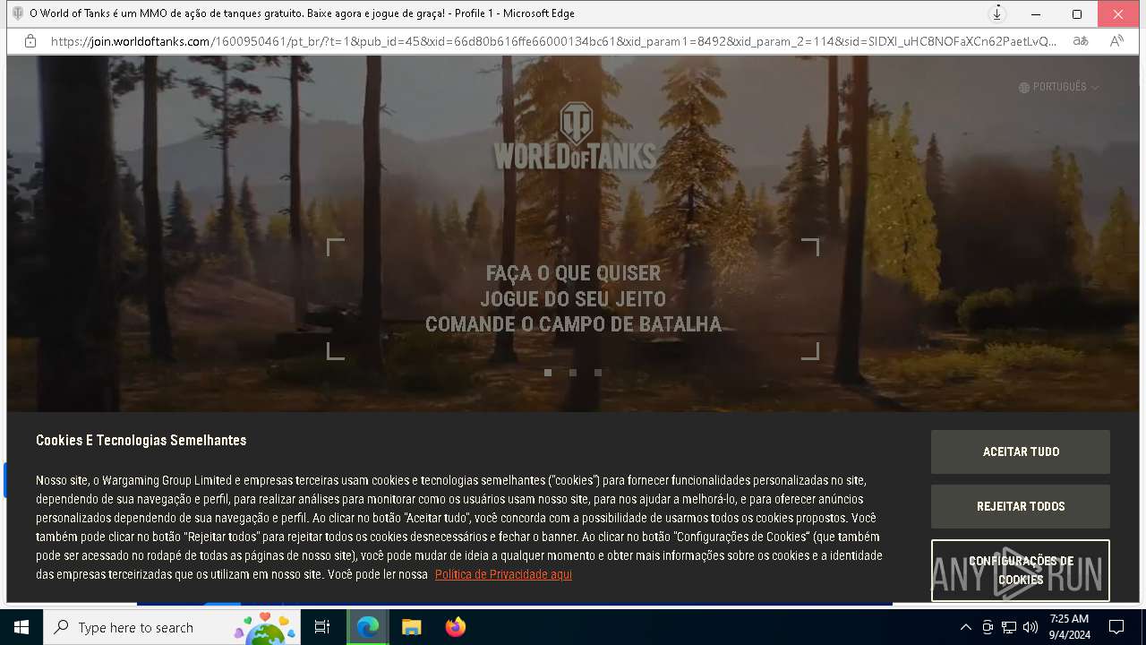1146x645 pixels.
Task: Open the Windows Start menu
Action: coord(21,627)
